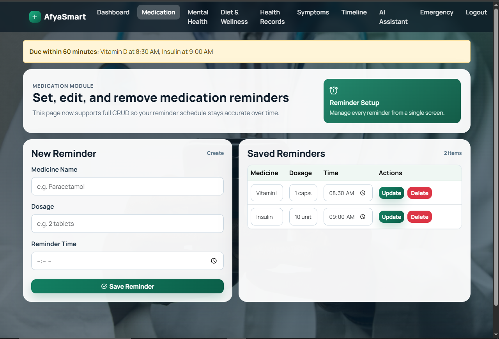Click the '2 items' count label
The width and height of the screenshot is (499, 339).
453,153
